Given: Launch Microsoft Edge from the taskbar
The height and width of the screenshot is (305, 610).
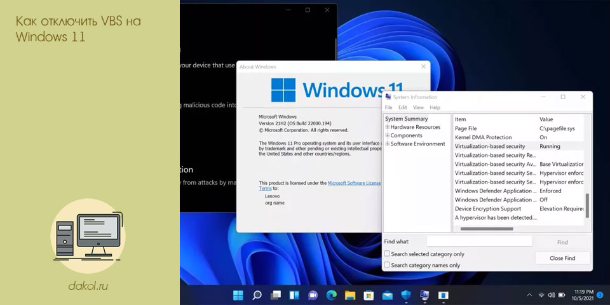Looking at the screenshot, I should [331, 295].
